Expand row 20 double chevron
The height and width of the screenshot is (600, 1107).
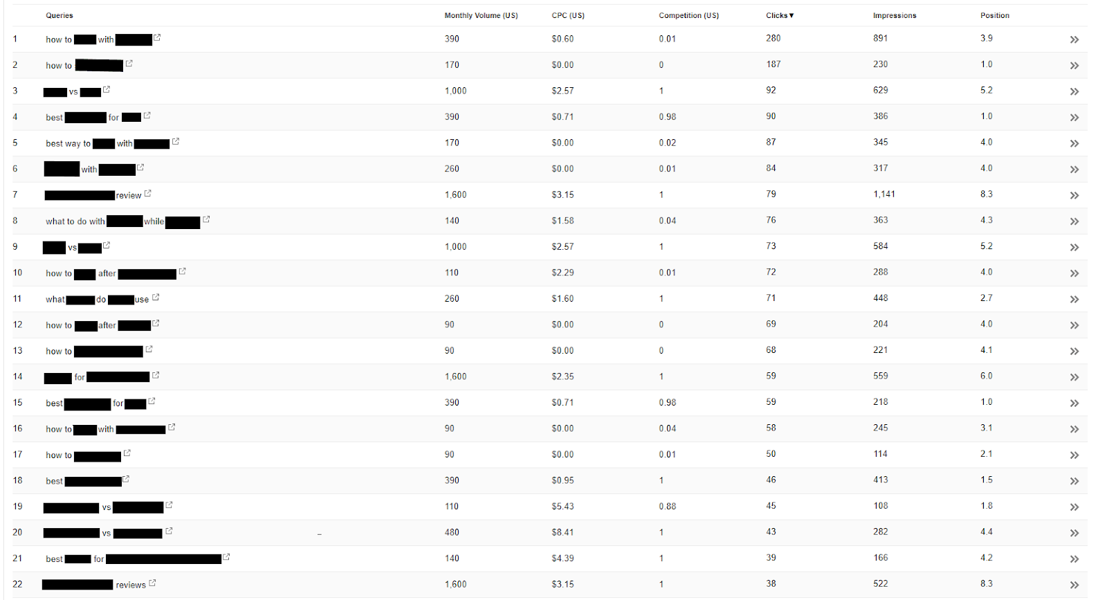point(1074,533)
